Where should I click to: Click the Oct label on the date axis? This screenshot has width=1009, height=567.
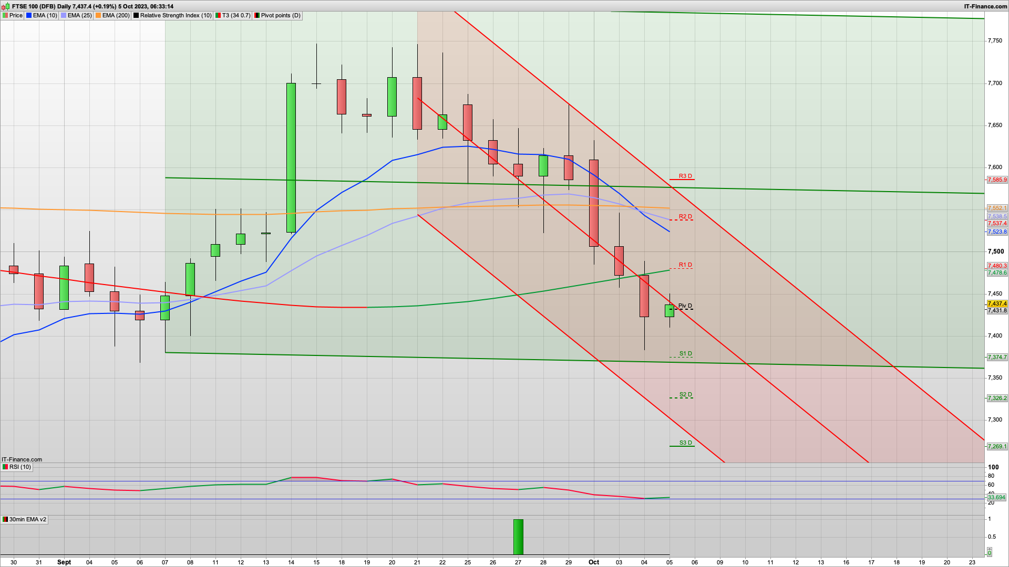(x=594, y=562)
